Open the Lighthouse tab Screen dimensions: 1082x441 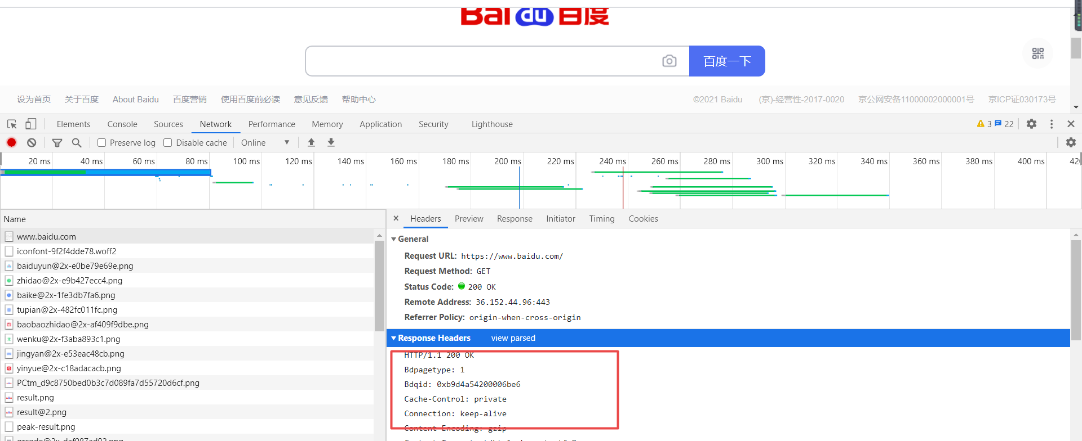(492, 124)
